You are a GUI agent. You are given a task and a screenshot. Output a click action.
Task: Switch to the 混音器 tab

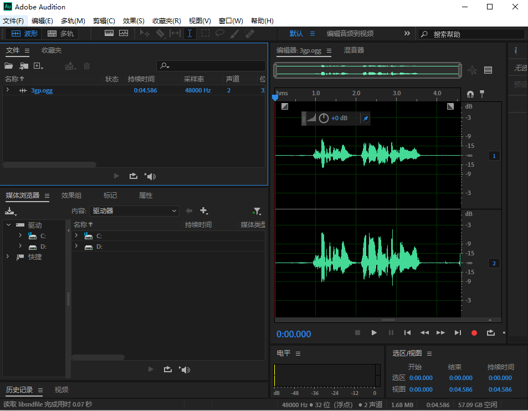click(x=354, y=50)
